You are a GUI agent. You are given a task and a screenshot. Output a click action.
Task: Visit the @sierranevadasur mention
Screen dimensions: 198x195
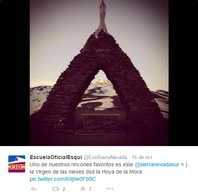pyautogui.click(x=157, y=164)
